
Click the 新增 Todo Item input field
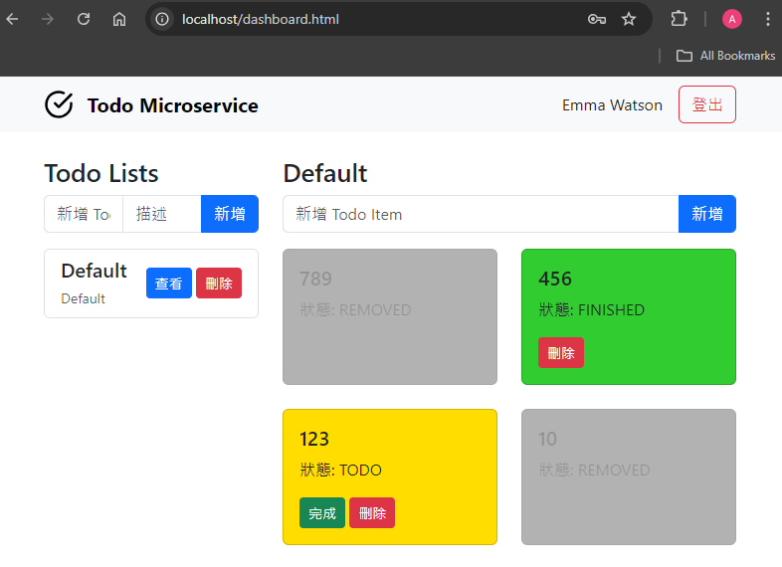coord(481,214)
